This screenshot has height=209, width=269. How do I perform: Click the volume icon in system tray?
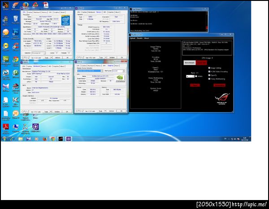click(x=235, y=139)
